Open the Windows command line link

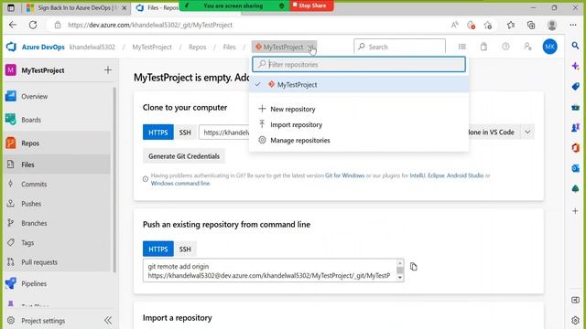pyautogui.click(x=180, y=183)
